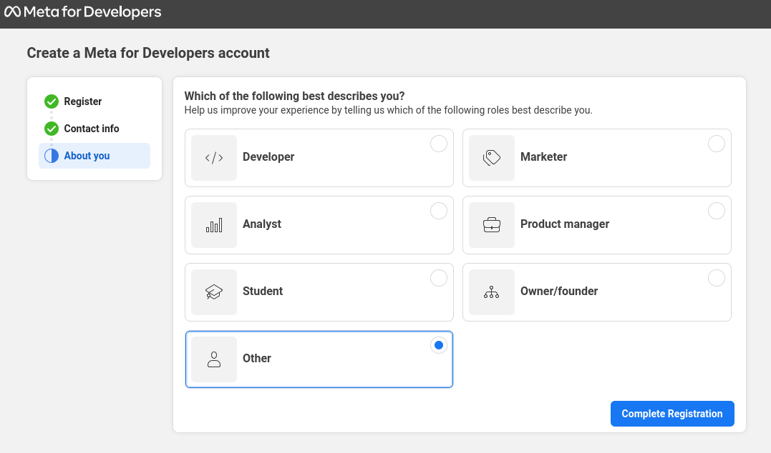The height and width of the screenshot is (453, 771).
Task: Click the Other person silhouette icon
Action: [214, 359]
